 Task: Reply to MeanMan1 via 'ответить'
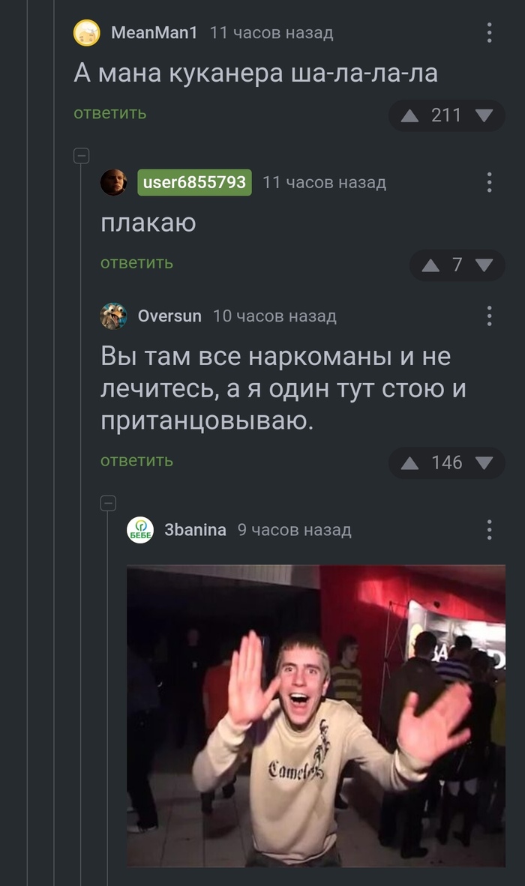point(110,114)
